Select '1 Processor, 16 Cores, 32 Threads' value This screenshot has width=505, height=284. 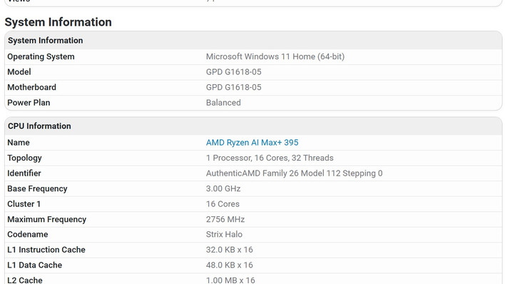270,158
